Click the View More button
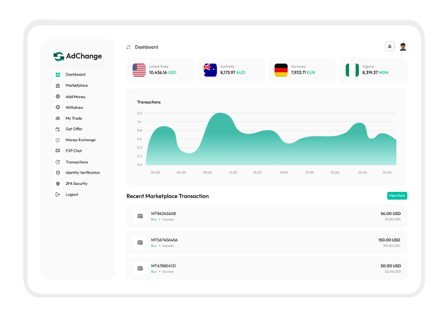 point(397,196)
